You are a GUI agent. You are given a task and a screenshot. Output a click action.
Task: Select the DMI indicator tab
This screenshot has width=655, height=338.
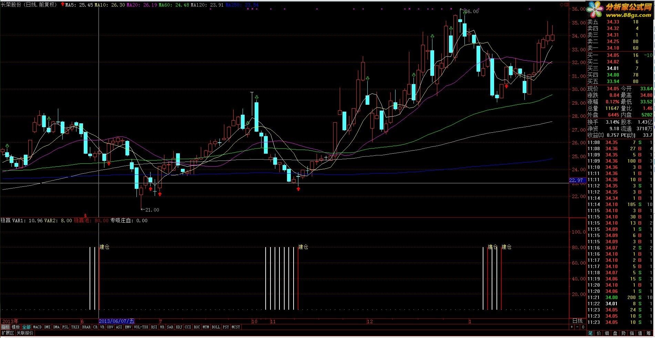click(47, 327)
